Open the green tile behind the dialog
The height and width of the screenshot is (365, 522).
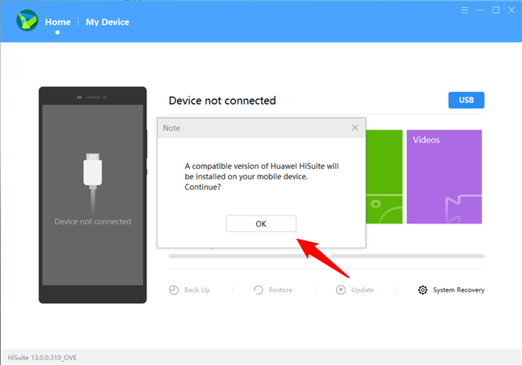click(384, 177)
